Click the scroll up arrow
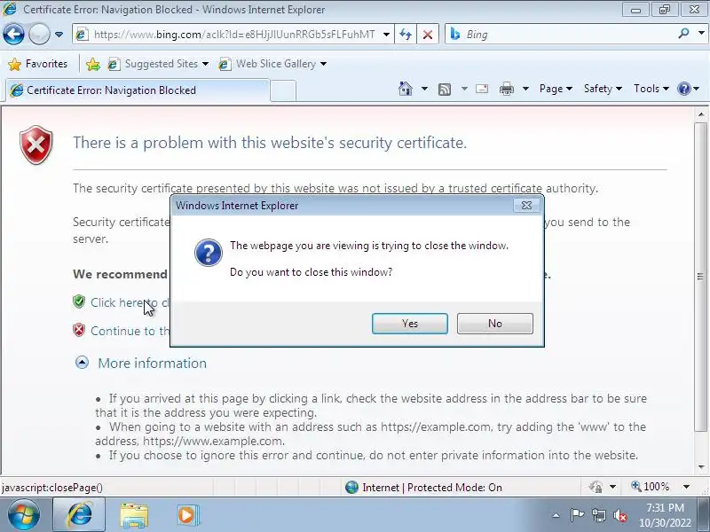The image size is (710, 532). click(x=701, y=114)
